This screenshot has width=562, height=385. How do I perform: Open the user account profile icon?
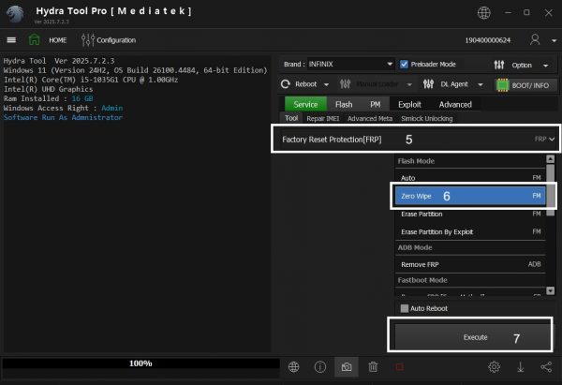coord(535,39)
